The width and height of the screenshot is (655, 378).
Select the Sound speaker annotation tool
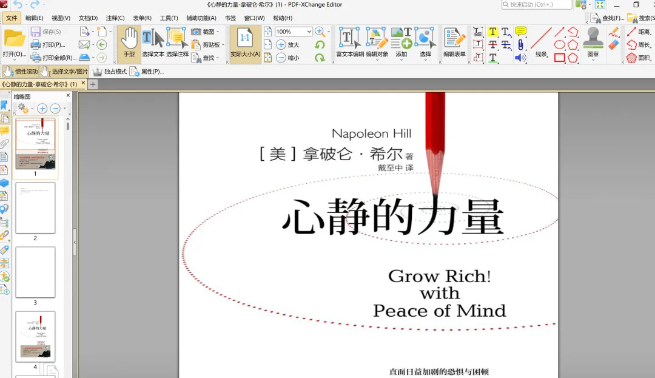[x=520, y=57]
